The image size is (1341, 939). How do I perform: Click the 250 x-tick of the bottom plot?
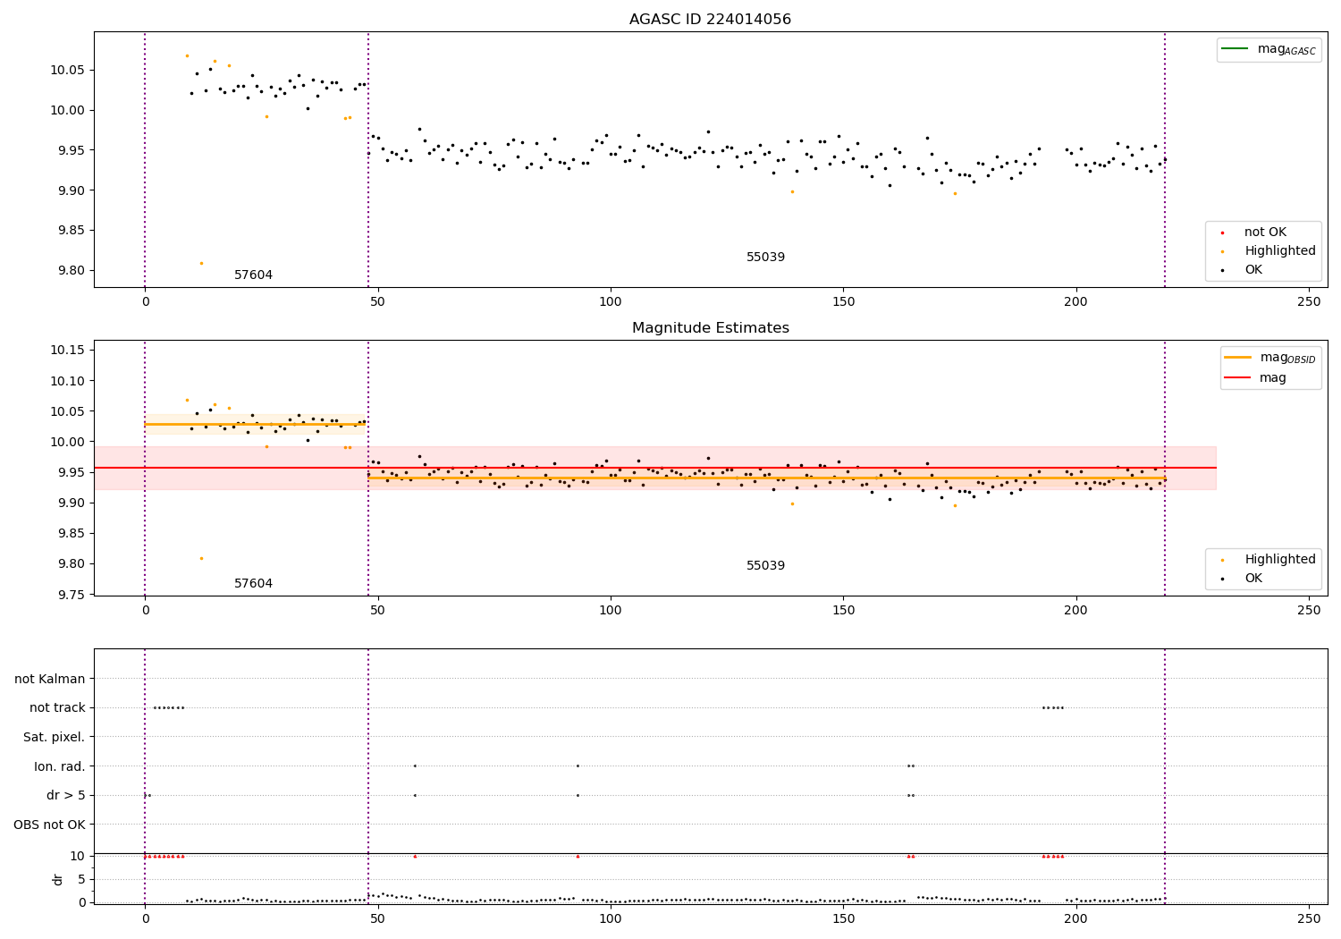(x=1309, y=918)
